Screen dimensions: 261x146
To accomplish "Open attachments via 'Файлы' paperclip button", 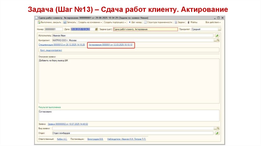I will coord(192,22).
